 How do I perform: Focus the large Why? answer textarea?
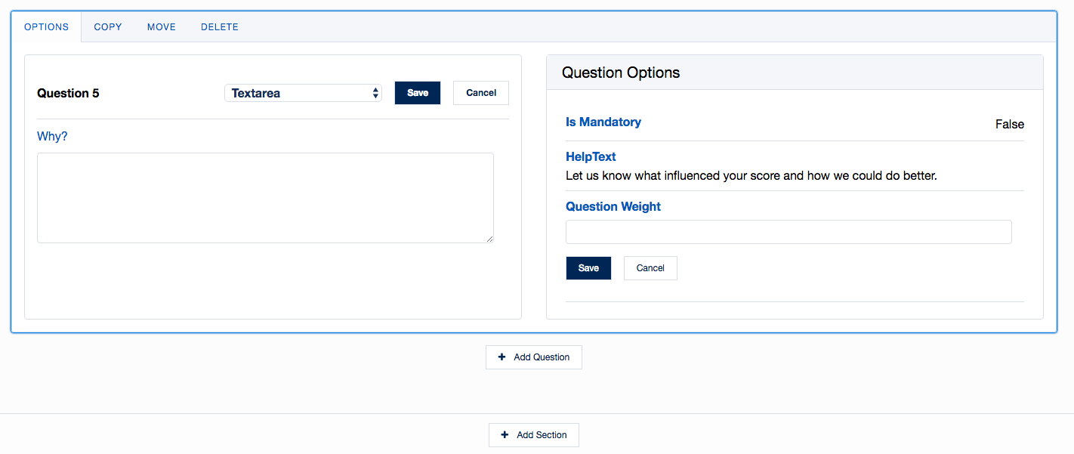(265, 198)
